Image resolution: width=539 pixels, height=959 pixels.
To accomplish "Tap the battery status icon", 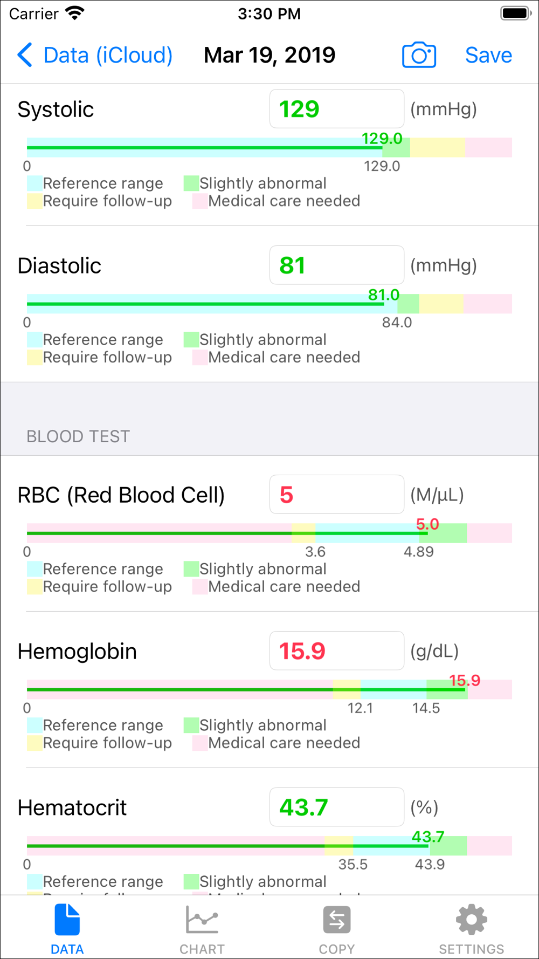I will (515, 13).
